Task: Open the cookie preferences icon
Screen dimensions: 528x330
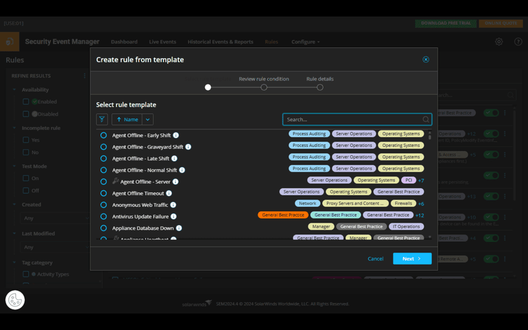Action: pyautogui.click(x=15, y=300)
